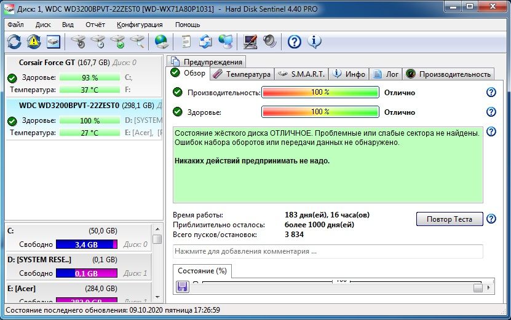511x320 pixels.
Task: Click the comment field Нажмите для добавления комментария
Action: [328, 251]
